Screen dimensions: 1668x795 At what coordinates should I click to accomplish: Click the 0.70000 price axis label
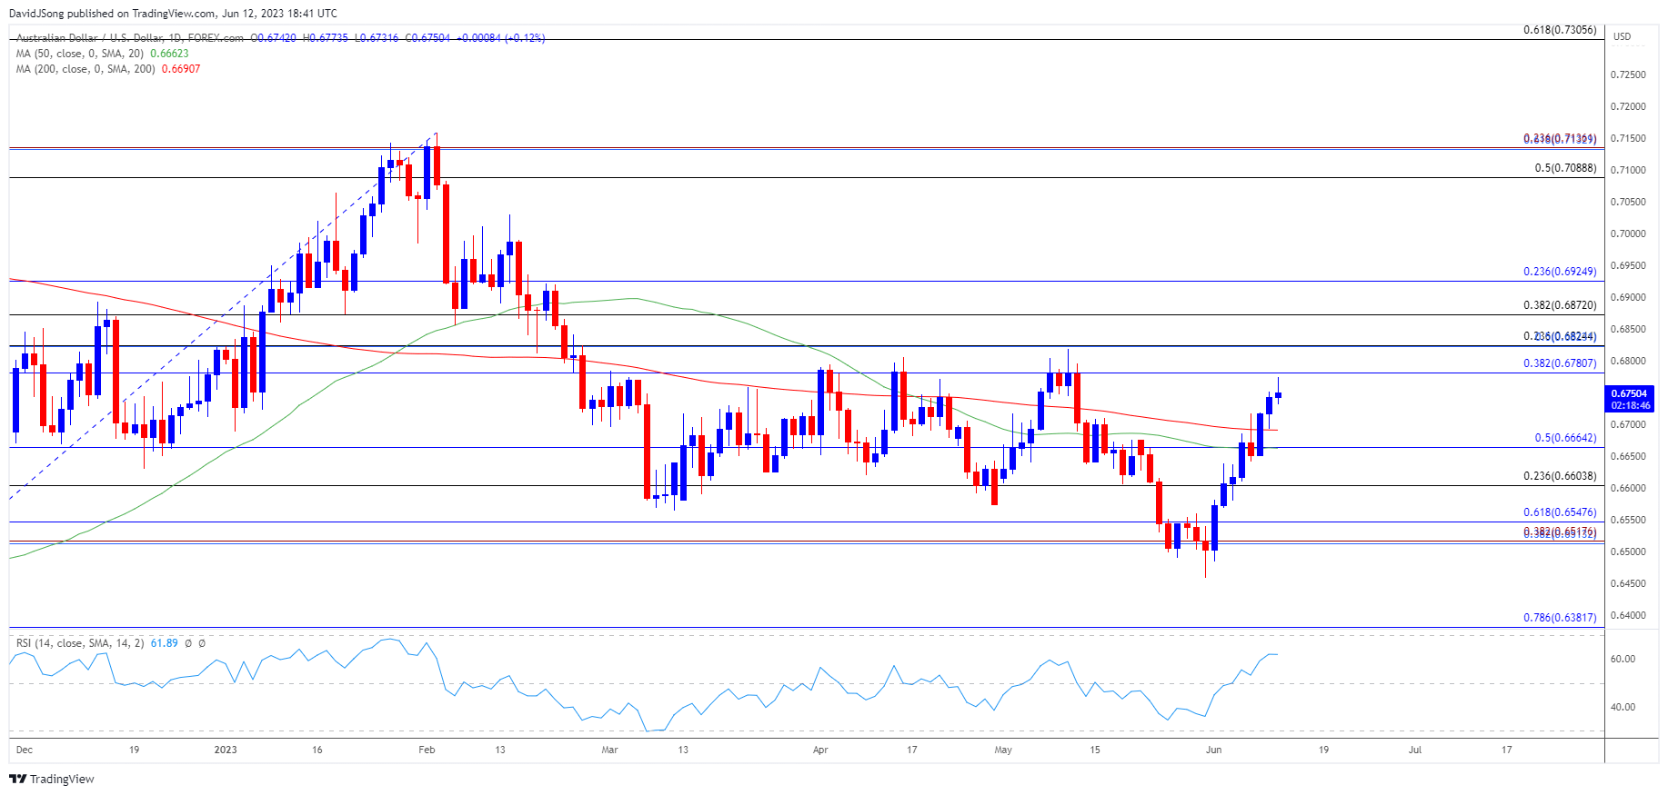[1628, 234]
